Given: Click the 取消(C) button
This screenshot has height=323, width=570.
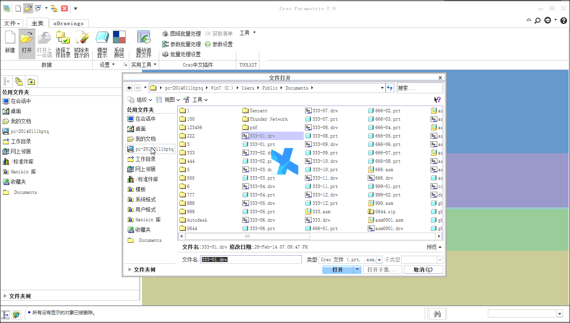Looking at the screenshot, I should coord(423,270).
